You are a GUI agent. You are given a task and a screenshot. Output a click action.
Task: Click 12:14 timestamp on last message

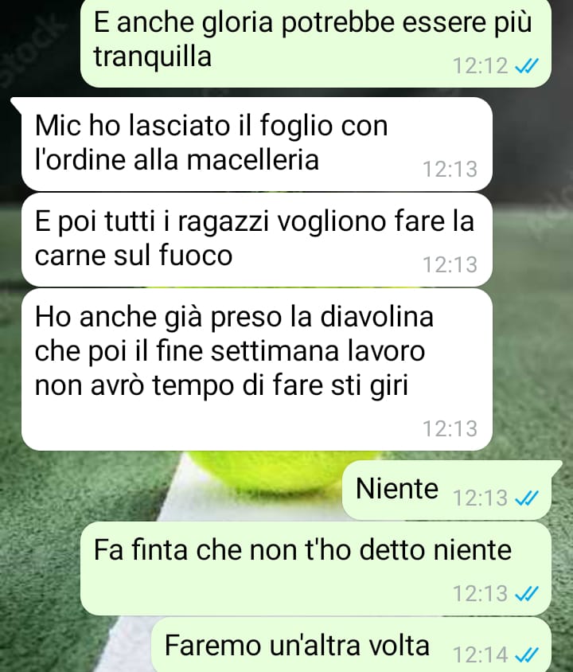pos(480,654)
